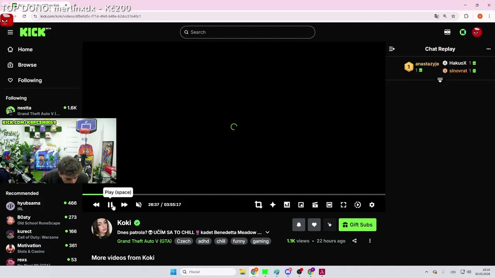Click the sparkle icon in player controls
The width and height of the screenshot is (495, 278).
273,205
